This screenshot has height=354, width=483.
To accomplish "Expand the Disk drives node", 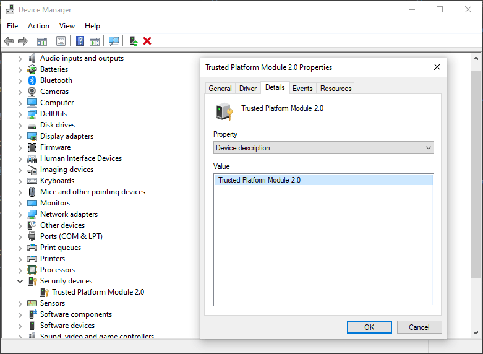I will tap(20, 126).
